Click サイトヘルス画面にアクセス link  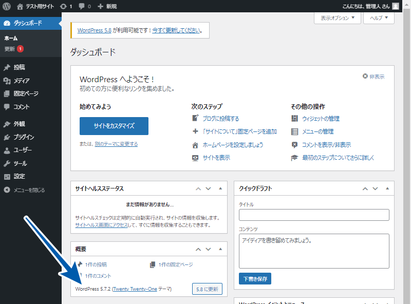(x=101, y=225)
